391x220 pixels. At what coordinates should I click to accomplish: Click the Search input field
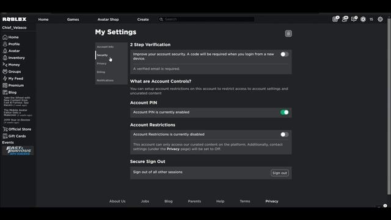pyautogui.click(x=206, y=19)
